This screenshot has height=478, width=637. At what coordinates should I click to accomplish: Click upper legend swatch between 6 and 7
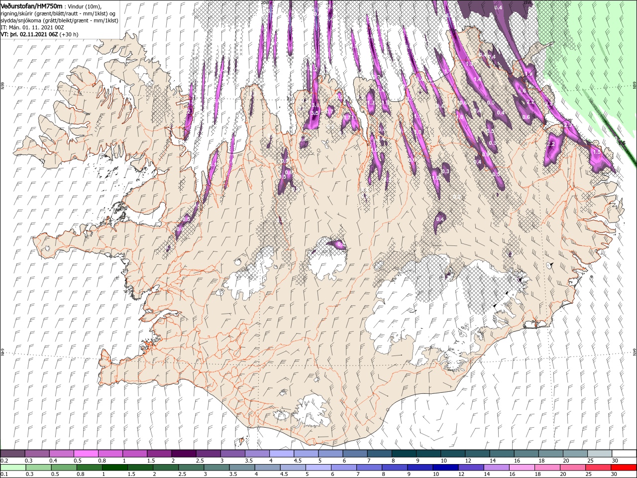click(355, 454)
